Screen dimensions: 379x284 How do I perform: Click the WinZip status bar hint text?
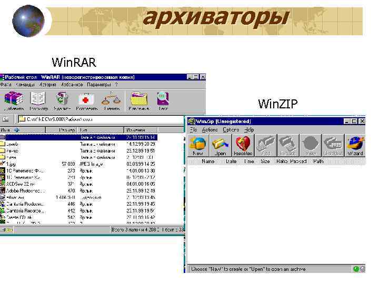248,269
